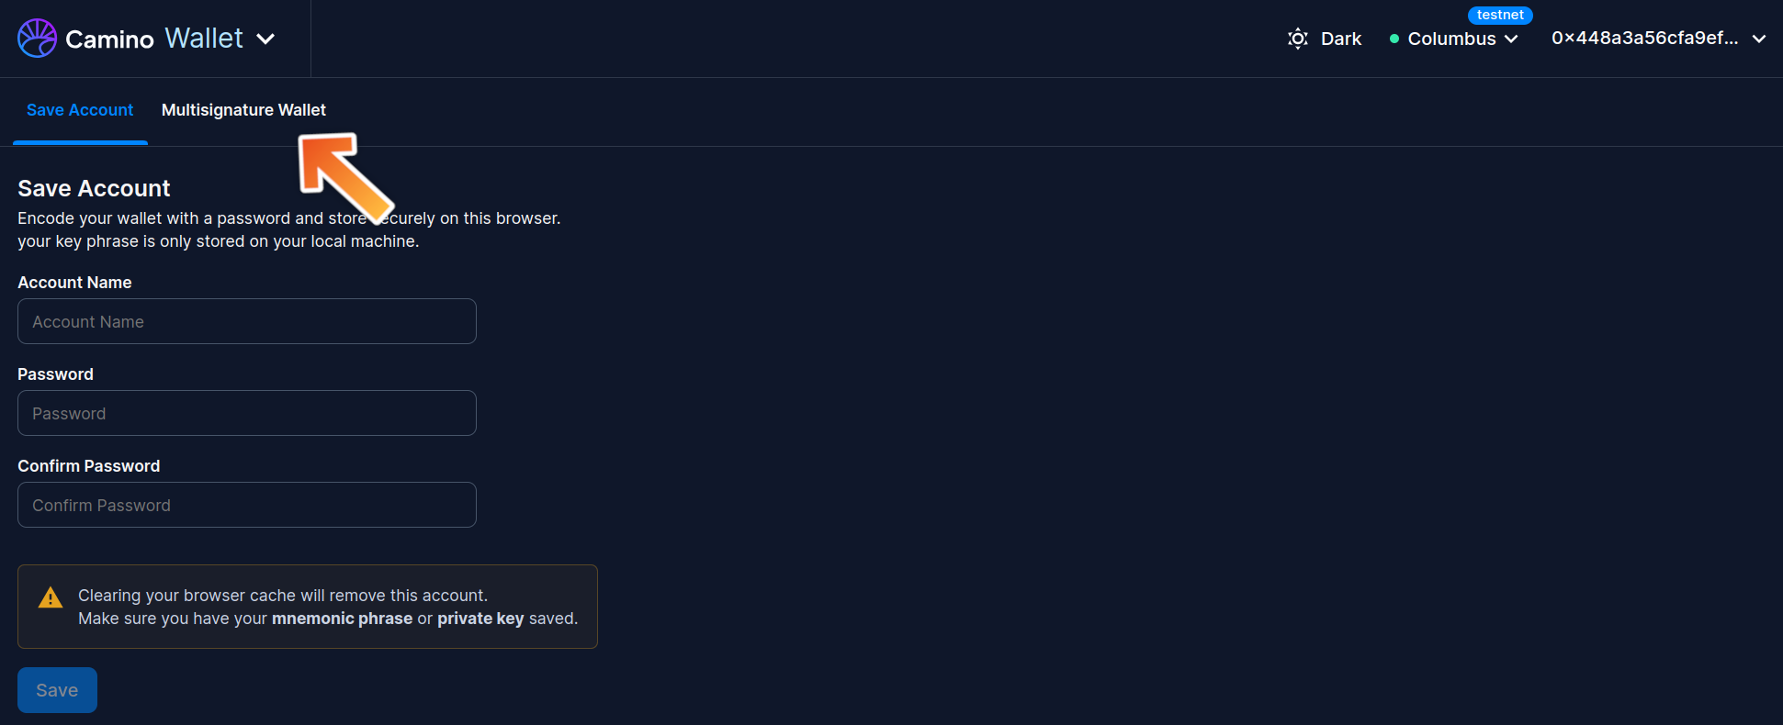Click the Wallet title text
Image resolution: width=1783 pixels, height=725 pixels.
click(x=204, y=39)
